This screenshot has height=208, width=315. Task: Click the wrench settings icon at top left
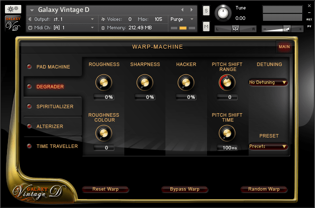tap(13, 9)
